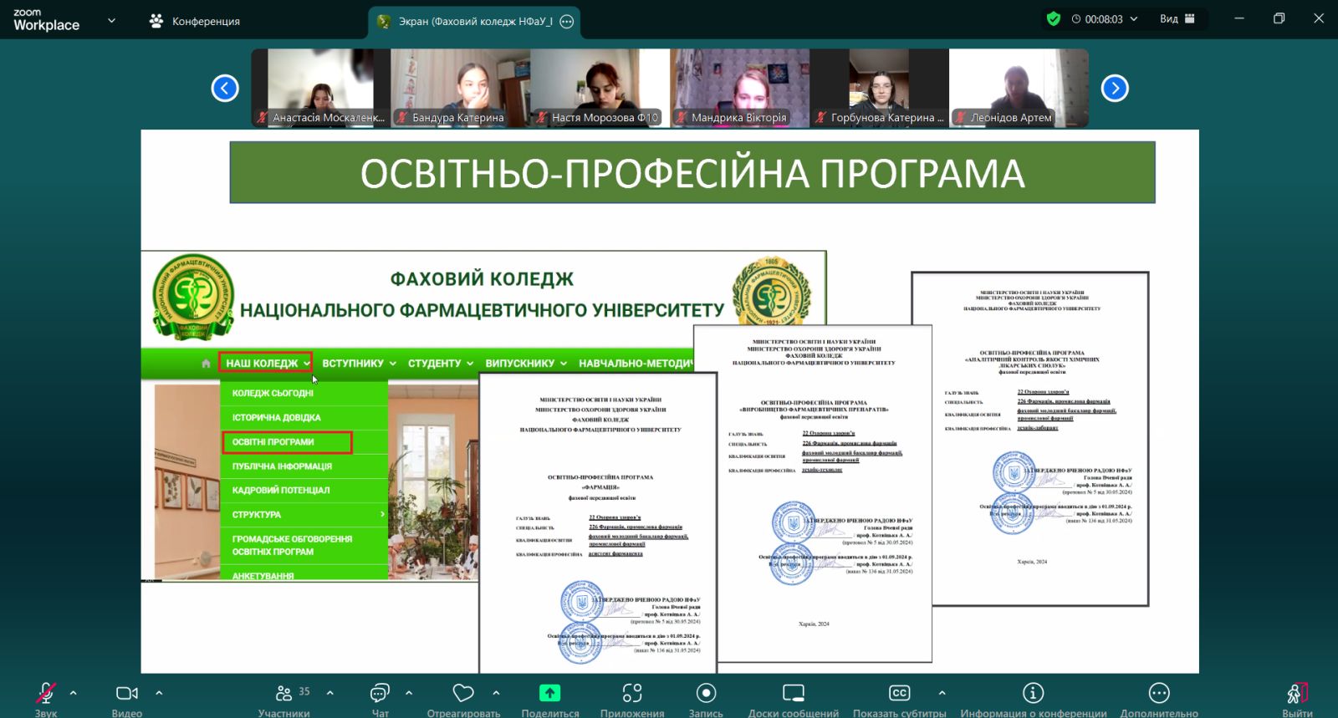Expand reactions options arrow
Image resolution: width=1338 pixels, height=718 pixels.
pyautogui.click(x=496, y=693)
